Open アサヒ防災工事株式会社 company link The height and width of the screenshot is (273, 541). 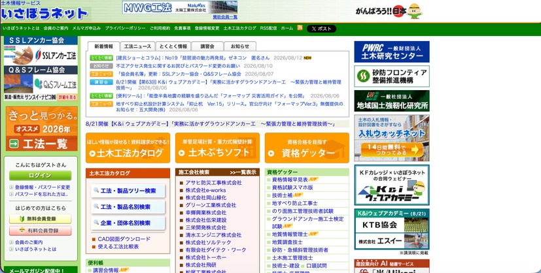(x=213, y=183)
